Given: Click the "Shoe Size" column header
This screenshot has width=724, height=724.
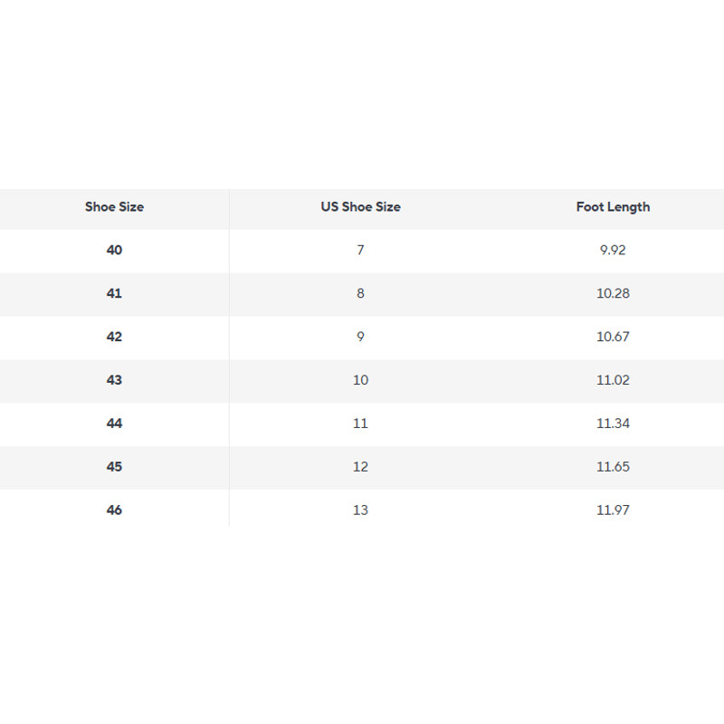Looking at the screenshot, I should click(x=114, y=207).
